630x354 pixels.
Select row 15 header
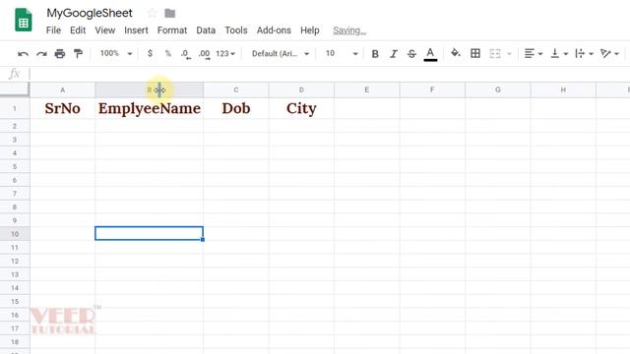tap(15, 301)
